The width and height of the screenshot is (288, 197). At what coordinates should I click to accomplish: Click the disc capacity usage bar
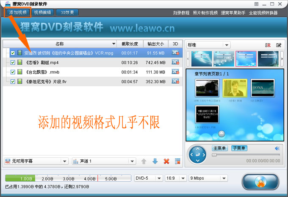pyautogui.click(x=68, y=178)
